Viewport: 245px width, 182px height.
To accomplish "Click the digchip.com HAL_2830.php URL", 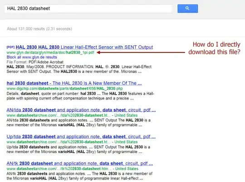I will (64, 89).
